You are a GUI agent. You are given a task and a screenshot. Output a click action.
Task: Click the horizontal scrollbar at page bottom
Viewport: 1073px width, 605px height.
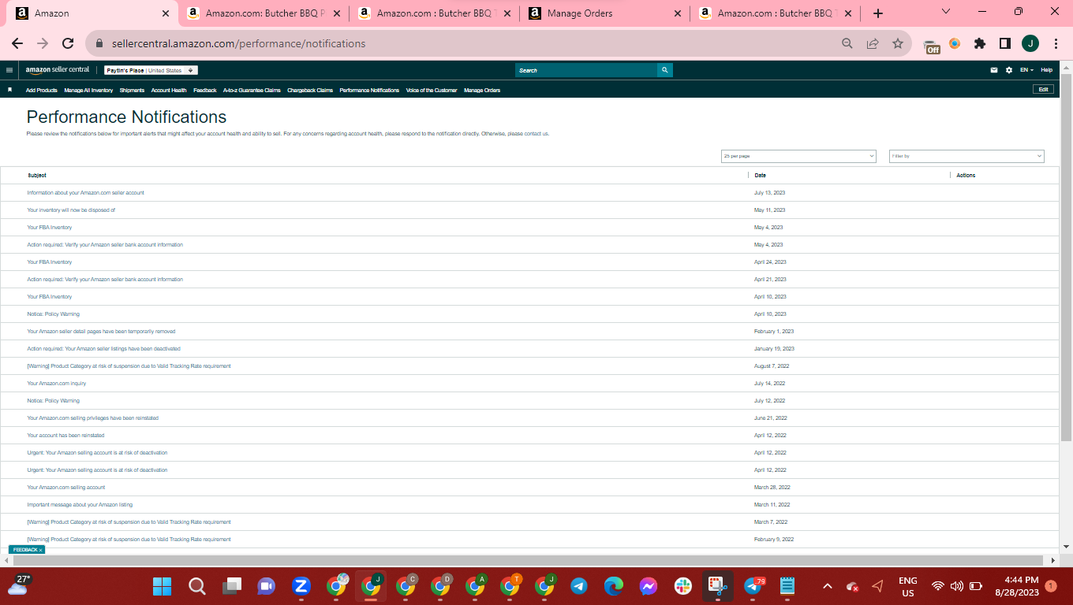(527, 560)
